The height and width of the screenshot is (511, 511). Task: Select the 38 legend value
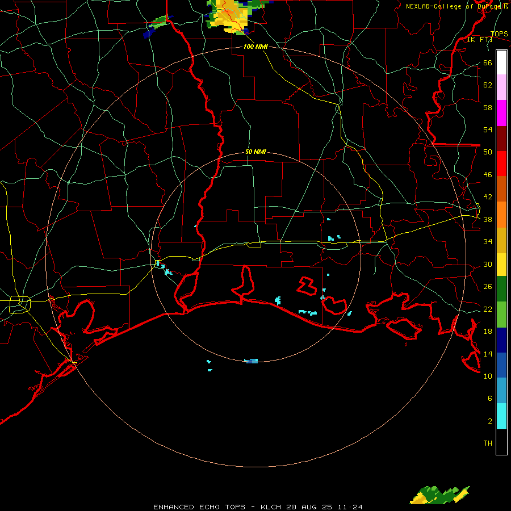coord(488,220)
